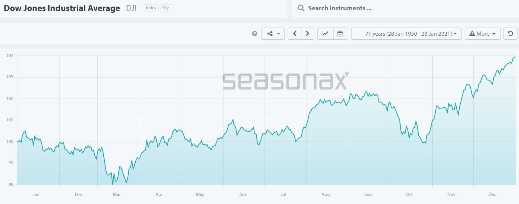Click the May month label
Image resolution: width=519 pixels, height=204 pixels.
coord(200,194)
